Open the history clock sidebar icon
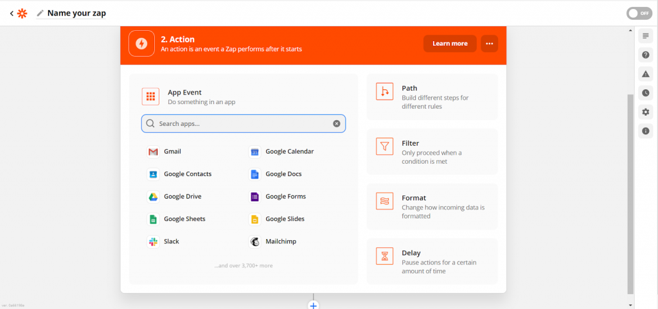The height and width of the screenshot is (309, 658). 645,93
